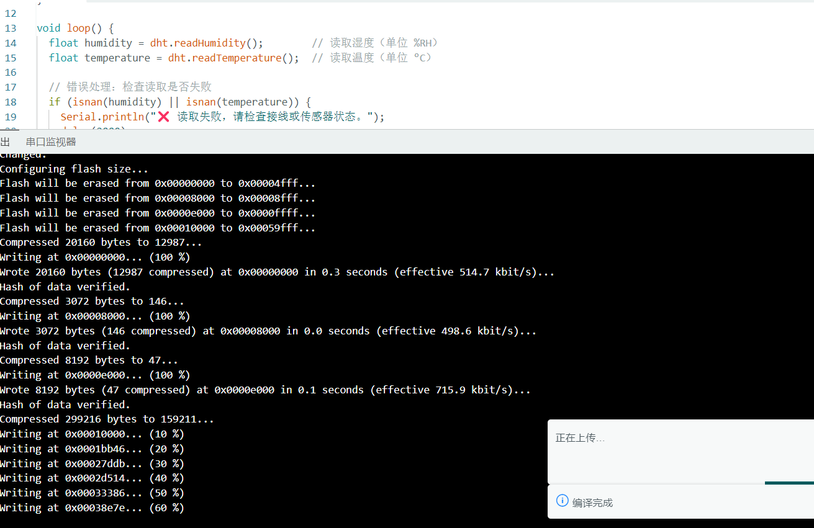The width and height of the screenshot is (814, 528).
Task: Click 'Writing at 0x0001bb46... (20 %)' line
Action: point(93,449)
